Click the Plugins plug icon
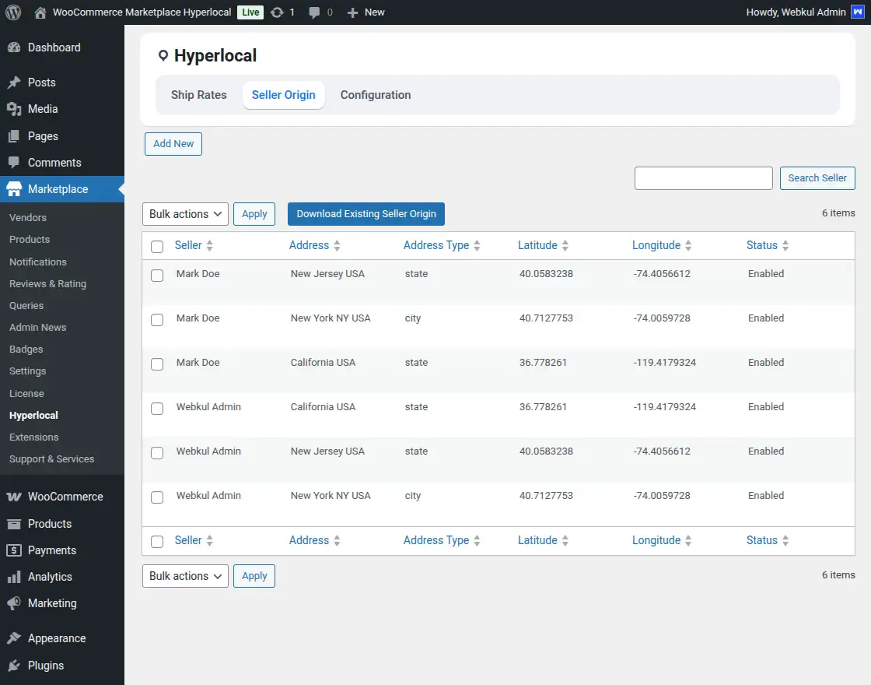This screenshot has height=685, width=871. (x=14, y=666)
